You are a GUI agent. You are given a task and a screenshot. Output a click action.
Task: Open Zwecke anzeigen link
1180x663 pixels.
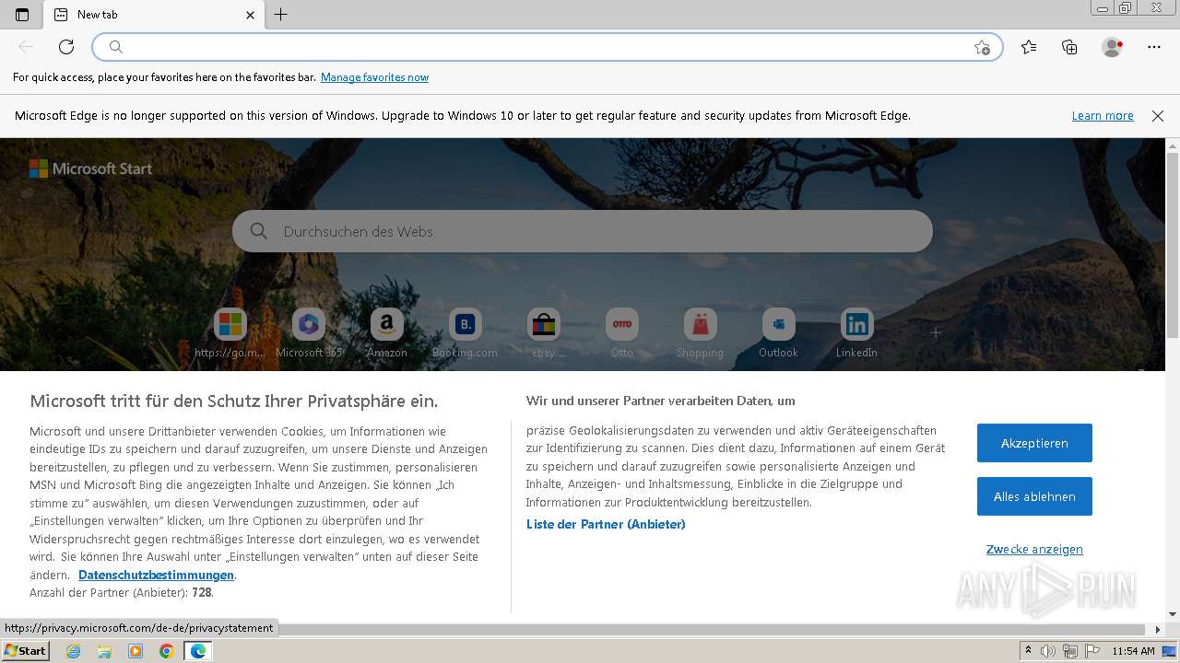tap(1034, 549)
